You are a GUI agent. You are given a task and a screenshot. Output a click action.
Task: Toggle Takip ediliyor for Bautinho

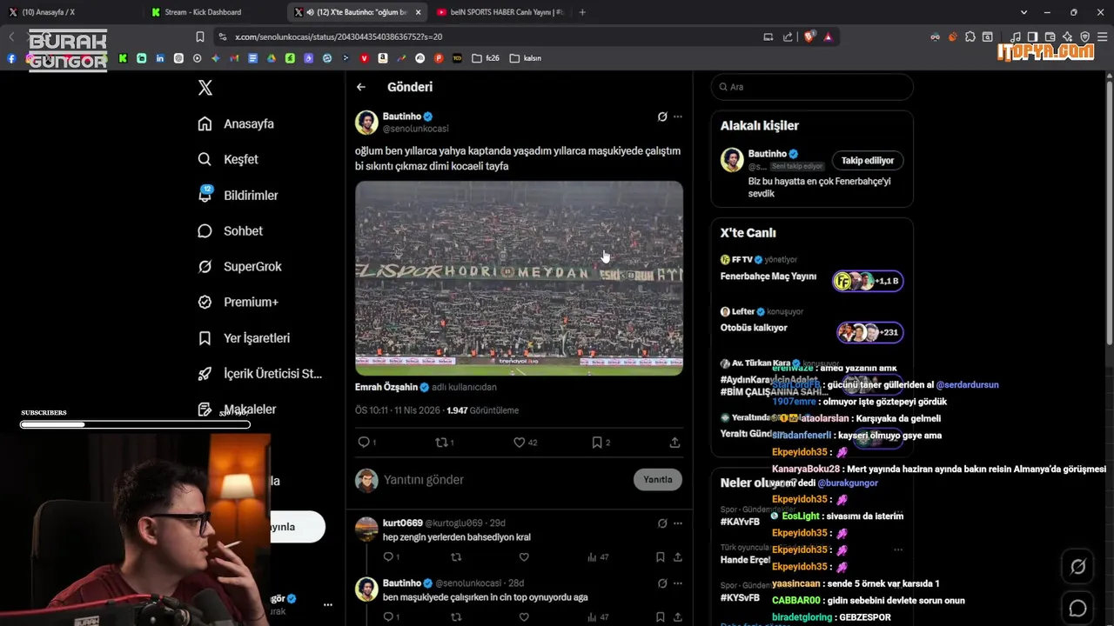pyautogui.click(x=868, y=161)
